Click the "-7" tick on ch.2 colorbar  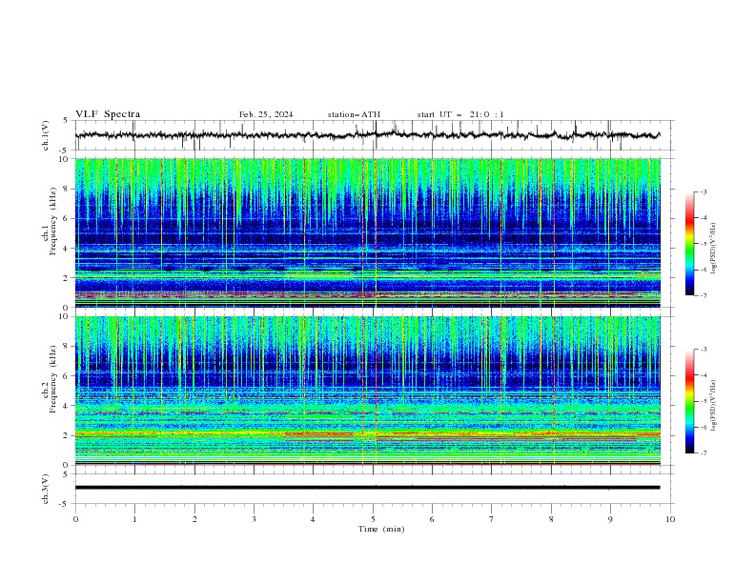(704, 452)
